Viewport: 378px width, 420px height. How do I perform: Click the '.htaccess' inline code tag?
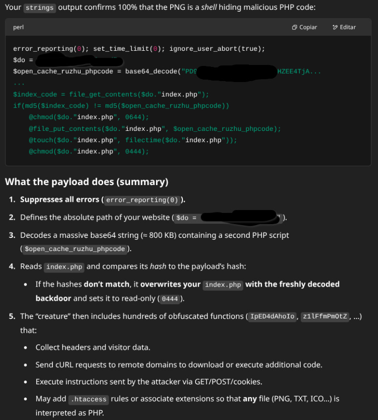[x=89, y=399]
